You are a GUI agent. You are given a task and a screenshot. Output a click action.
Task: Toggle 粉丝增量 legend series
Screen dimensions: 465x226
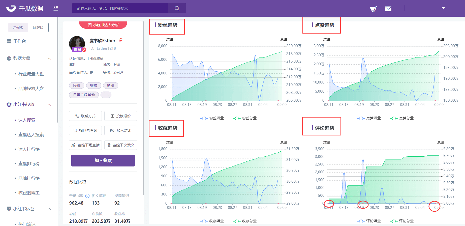(212, 118)
